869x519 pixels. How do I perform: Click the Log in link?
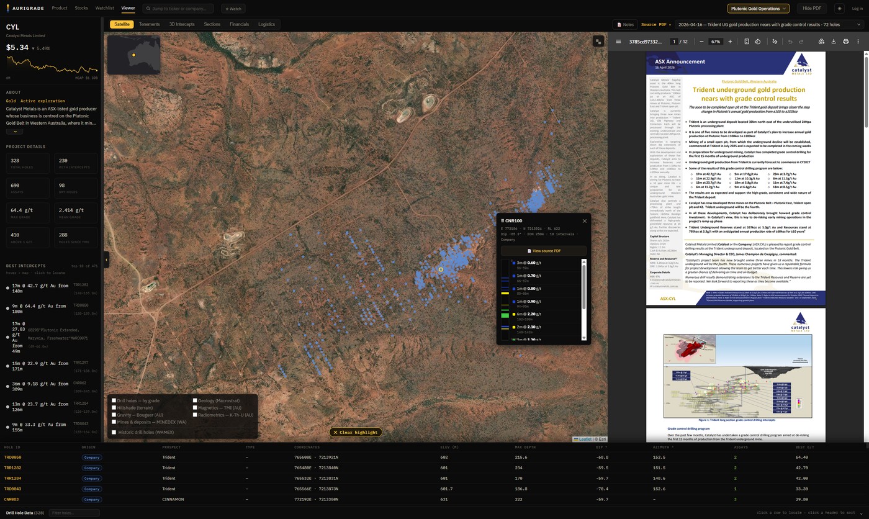[x=857, y=9]
